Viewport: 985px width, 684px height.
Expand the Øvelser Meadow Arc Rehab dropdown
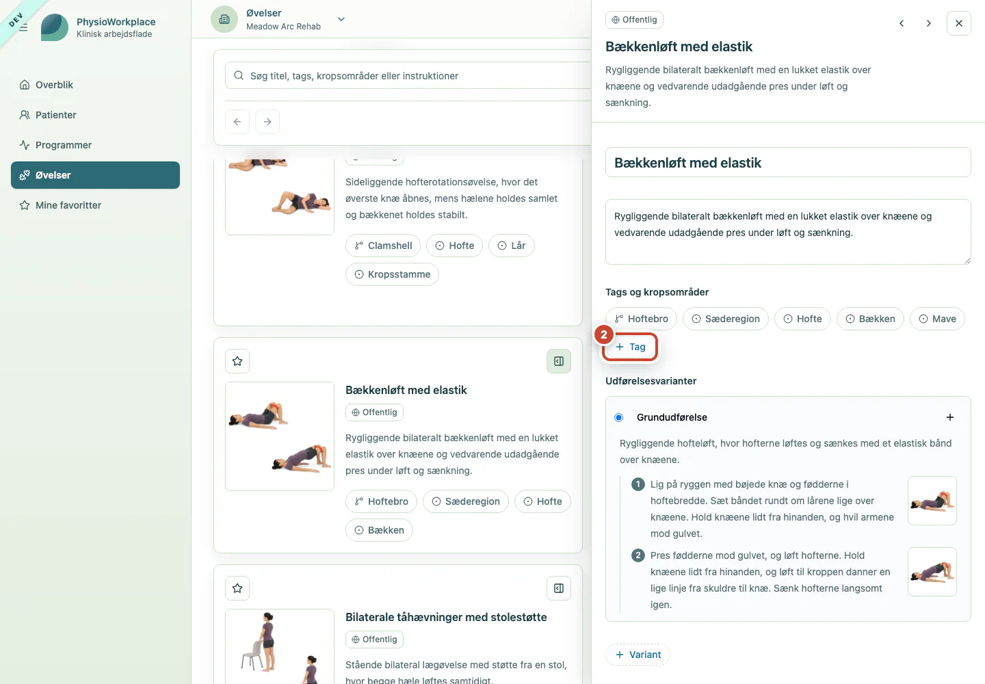[x=341, y=19]
